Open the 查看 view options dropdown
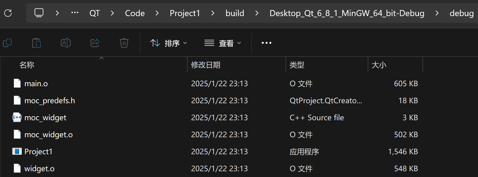Viewport: 478px width, 177px height. (223, 43)
